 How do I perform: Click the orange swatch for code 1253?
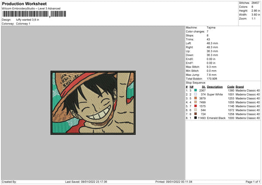pos(196,98)
